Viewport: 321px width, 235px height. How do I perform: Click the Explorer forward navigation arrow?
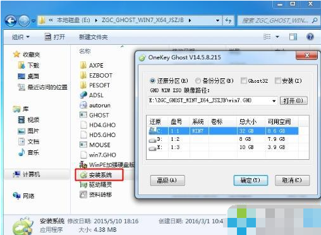[24, 21]
